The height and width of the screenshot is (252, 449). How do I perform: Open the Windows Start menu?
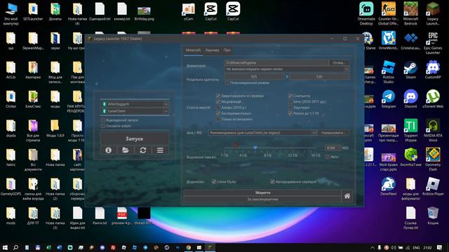click(5, 247)
